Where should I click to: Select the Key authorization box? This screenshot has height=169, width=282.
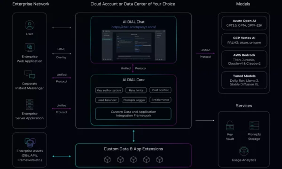coord(109,90)
